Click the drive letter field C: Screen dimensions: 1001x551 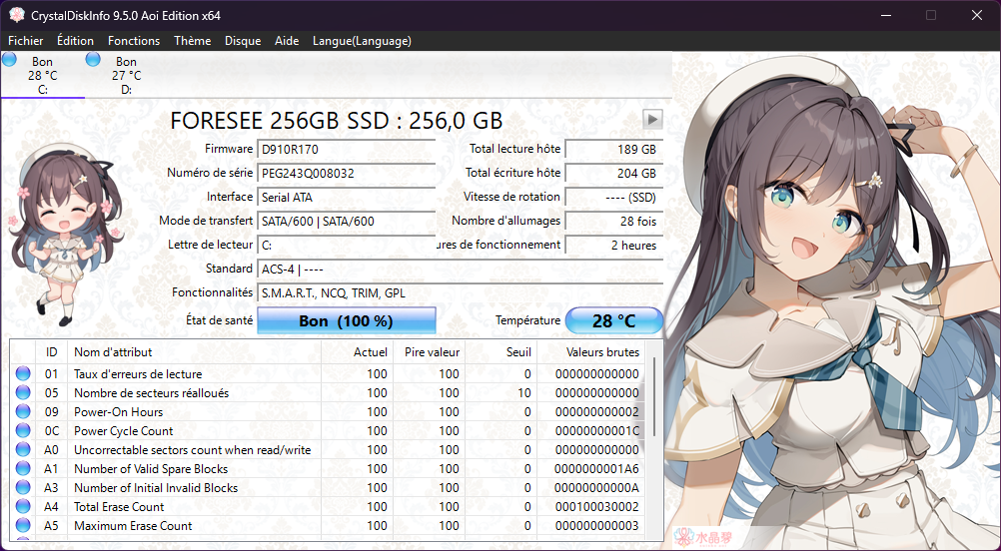pos(346,245)
